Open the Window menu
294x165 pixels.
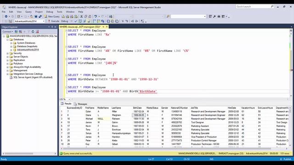click(x=70, y=11)
